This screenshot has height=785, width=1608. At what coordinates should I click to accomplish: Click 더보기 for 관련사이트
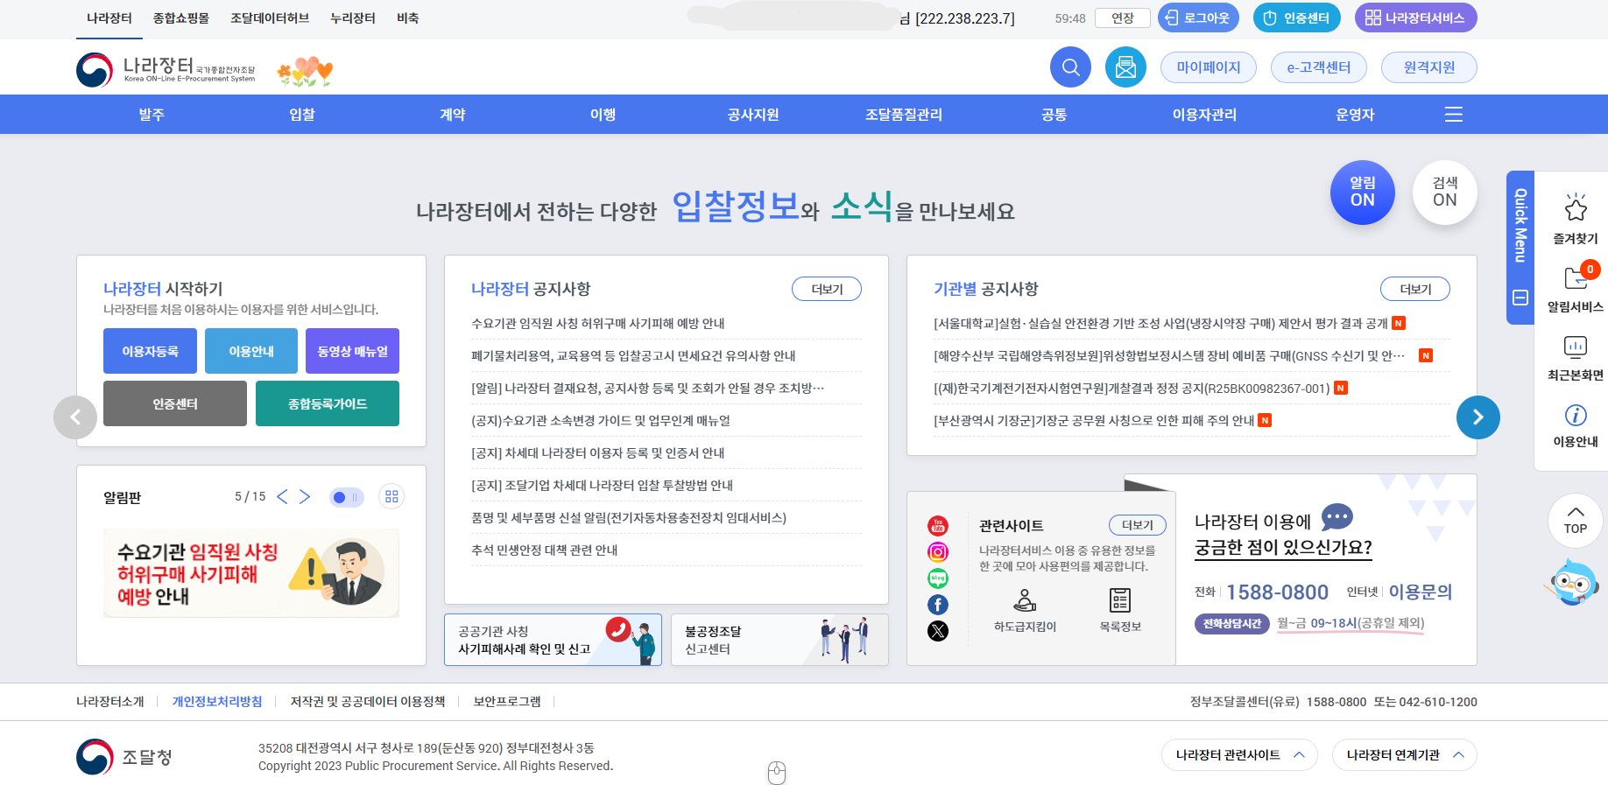(x=1138, y=525)
